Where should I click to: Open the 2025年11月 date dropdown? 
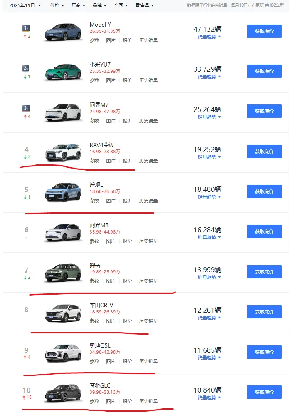pyautogui.click(x=25, y=5)
